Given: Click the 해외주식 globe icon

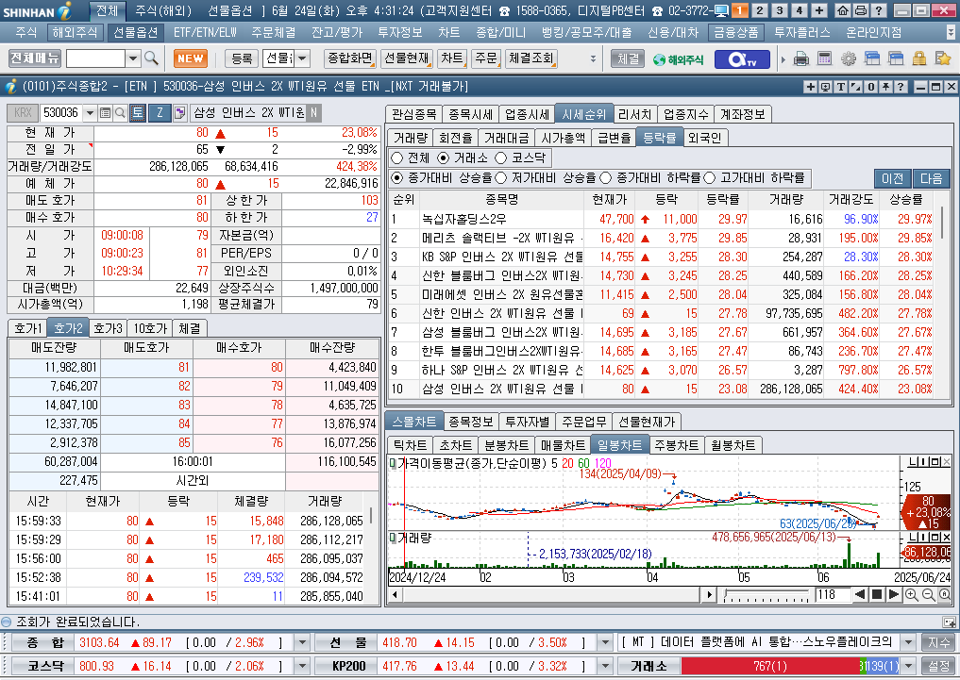Looking at the screenshot, I should pyautogui.click(x=678, y=59).
